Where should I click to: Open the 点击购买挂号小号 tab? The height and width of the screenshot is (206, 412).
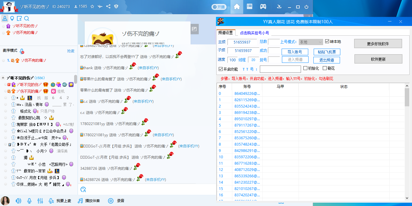(x=254, y=33)
